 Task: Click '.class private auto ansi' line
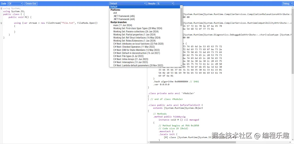click(x=171, y=93)
